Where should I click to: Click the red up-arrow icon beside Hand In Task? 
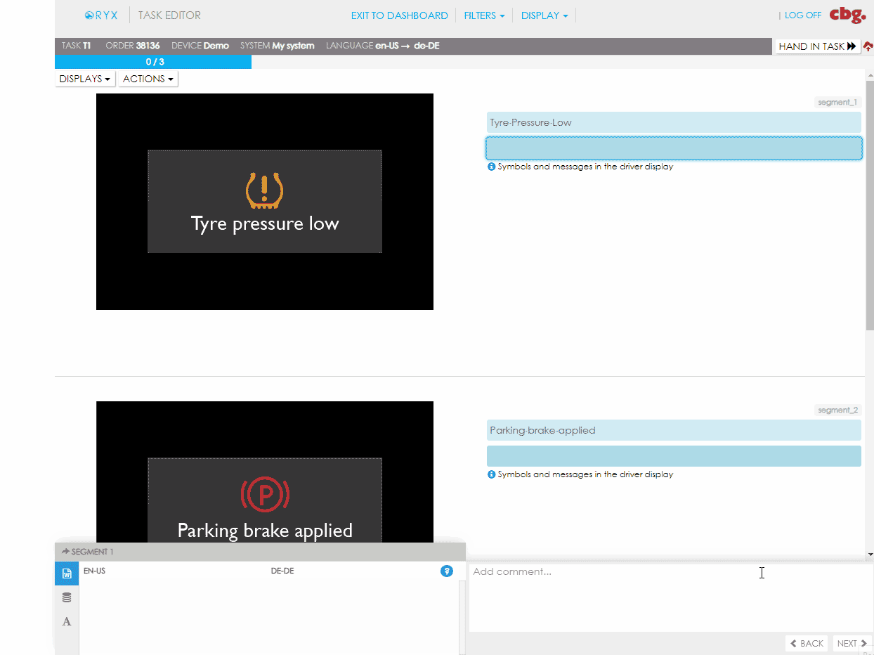tap(868, 46)
